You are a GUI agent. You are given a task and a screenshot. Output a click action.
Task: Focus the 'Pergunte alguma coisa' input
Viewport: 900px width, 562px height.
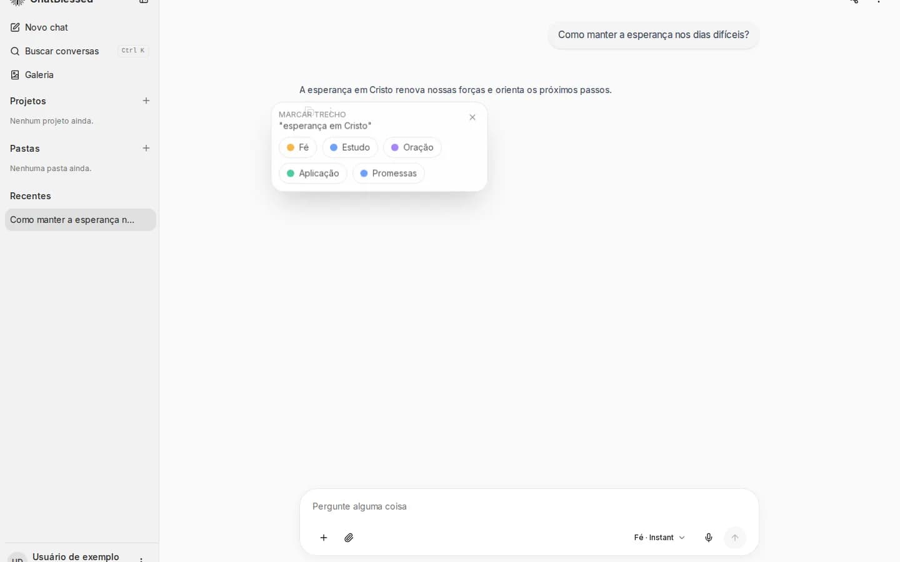point(529,506)
